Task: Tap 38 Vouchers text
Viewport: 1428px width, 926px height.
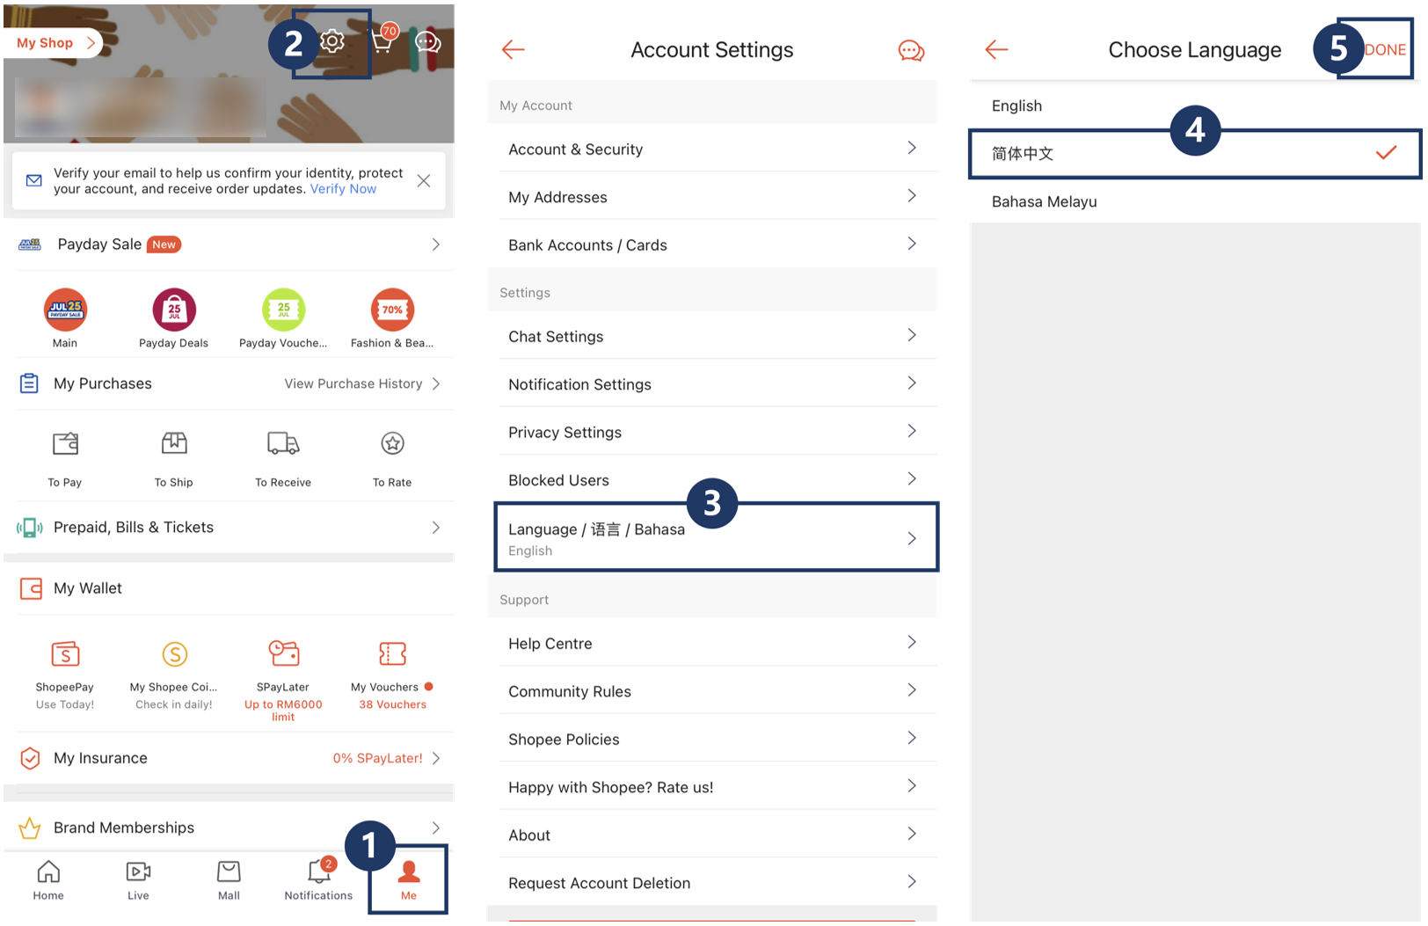Action: (392, 704)
